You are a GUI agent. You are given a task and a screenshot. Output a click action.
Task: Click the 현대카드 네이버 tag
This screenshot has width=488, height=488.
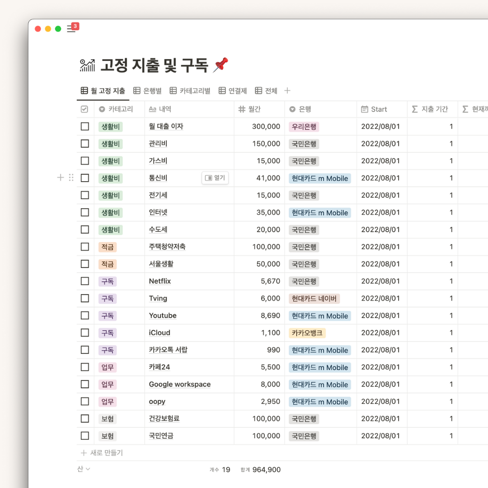click(x=314, y=299)
